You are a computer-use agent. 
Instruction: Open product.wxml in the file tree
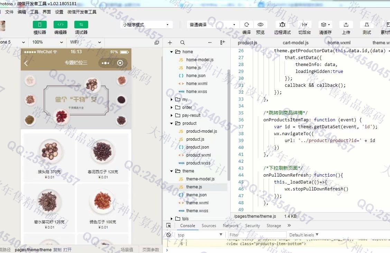click(198, 155)
